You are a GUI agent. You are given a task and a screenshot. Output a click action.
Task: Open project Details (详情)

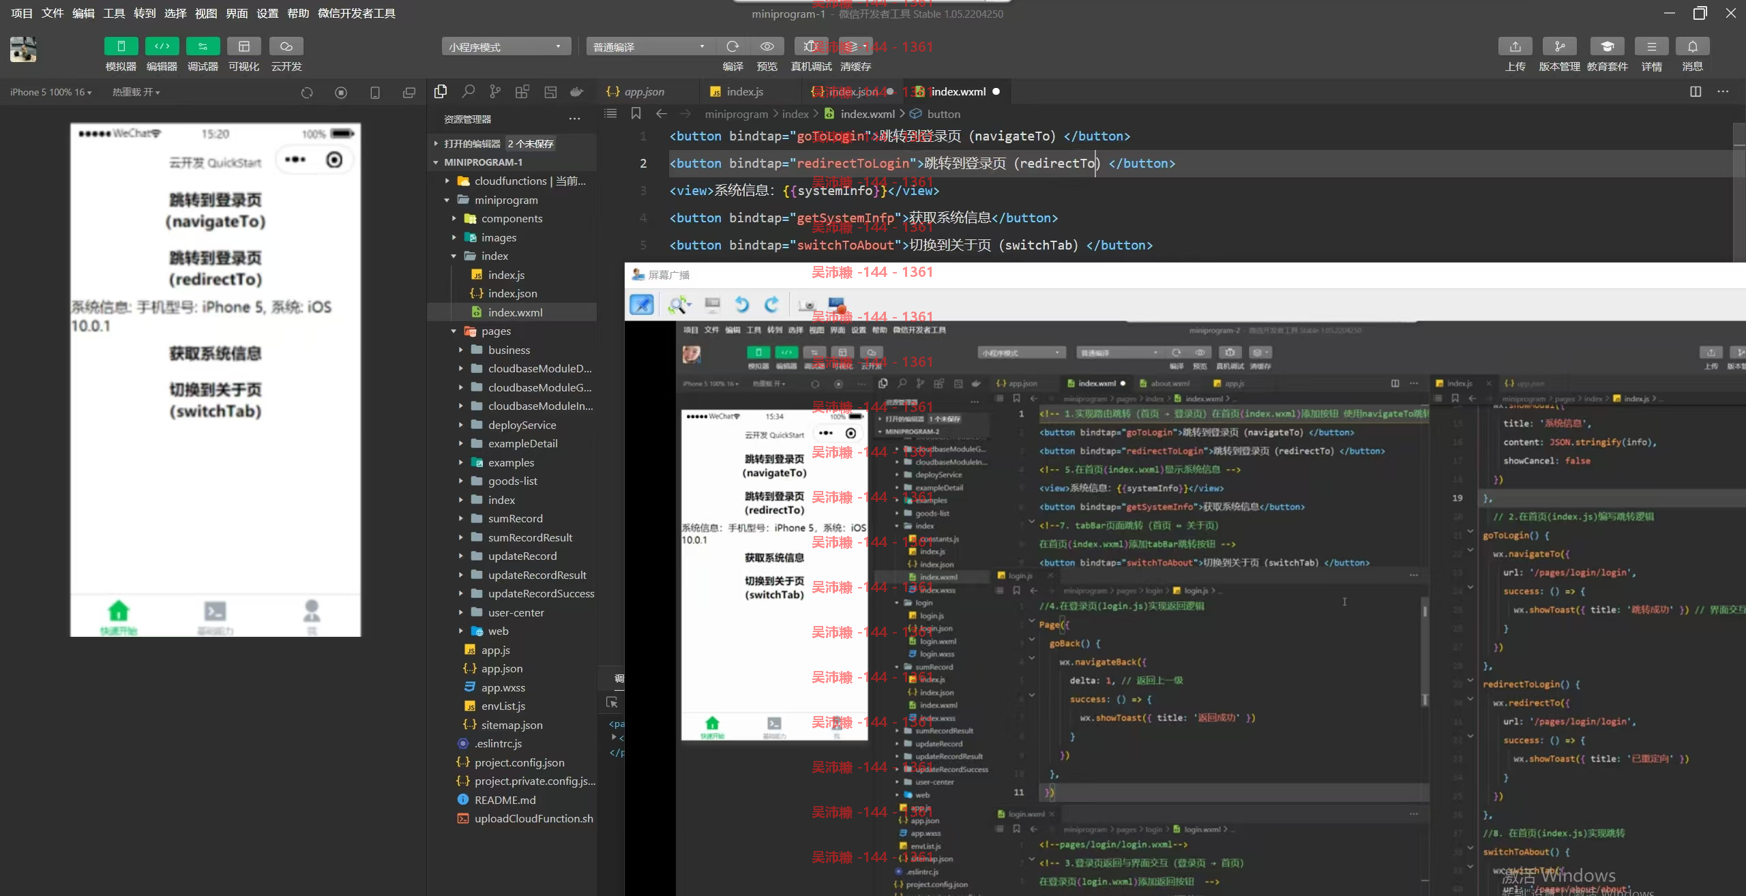(x=1651, y=46)
